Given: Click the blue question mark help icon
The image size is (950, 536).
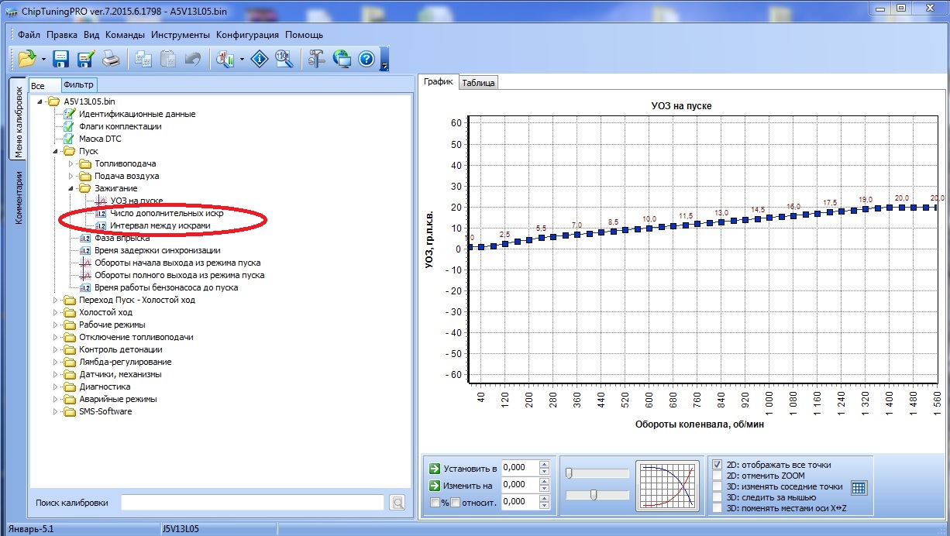Looking at the screenshot, I should [x=367, y=58].
